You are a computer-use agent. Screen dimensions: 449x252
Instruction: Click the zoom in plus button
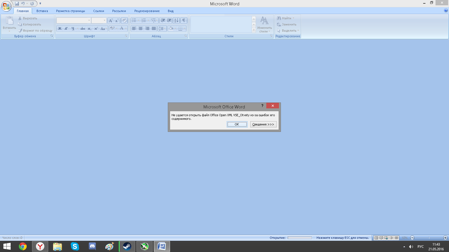pyautogui.click(x=445, y=238)
